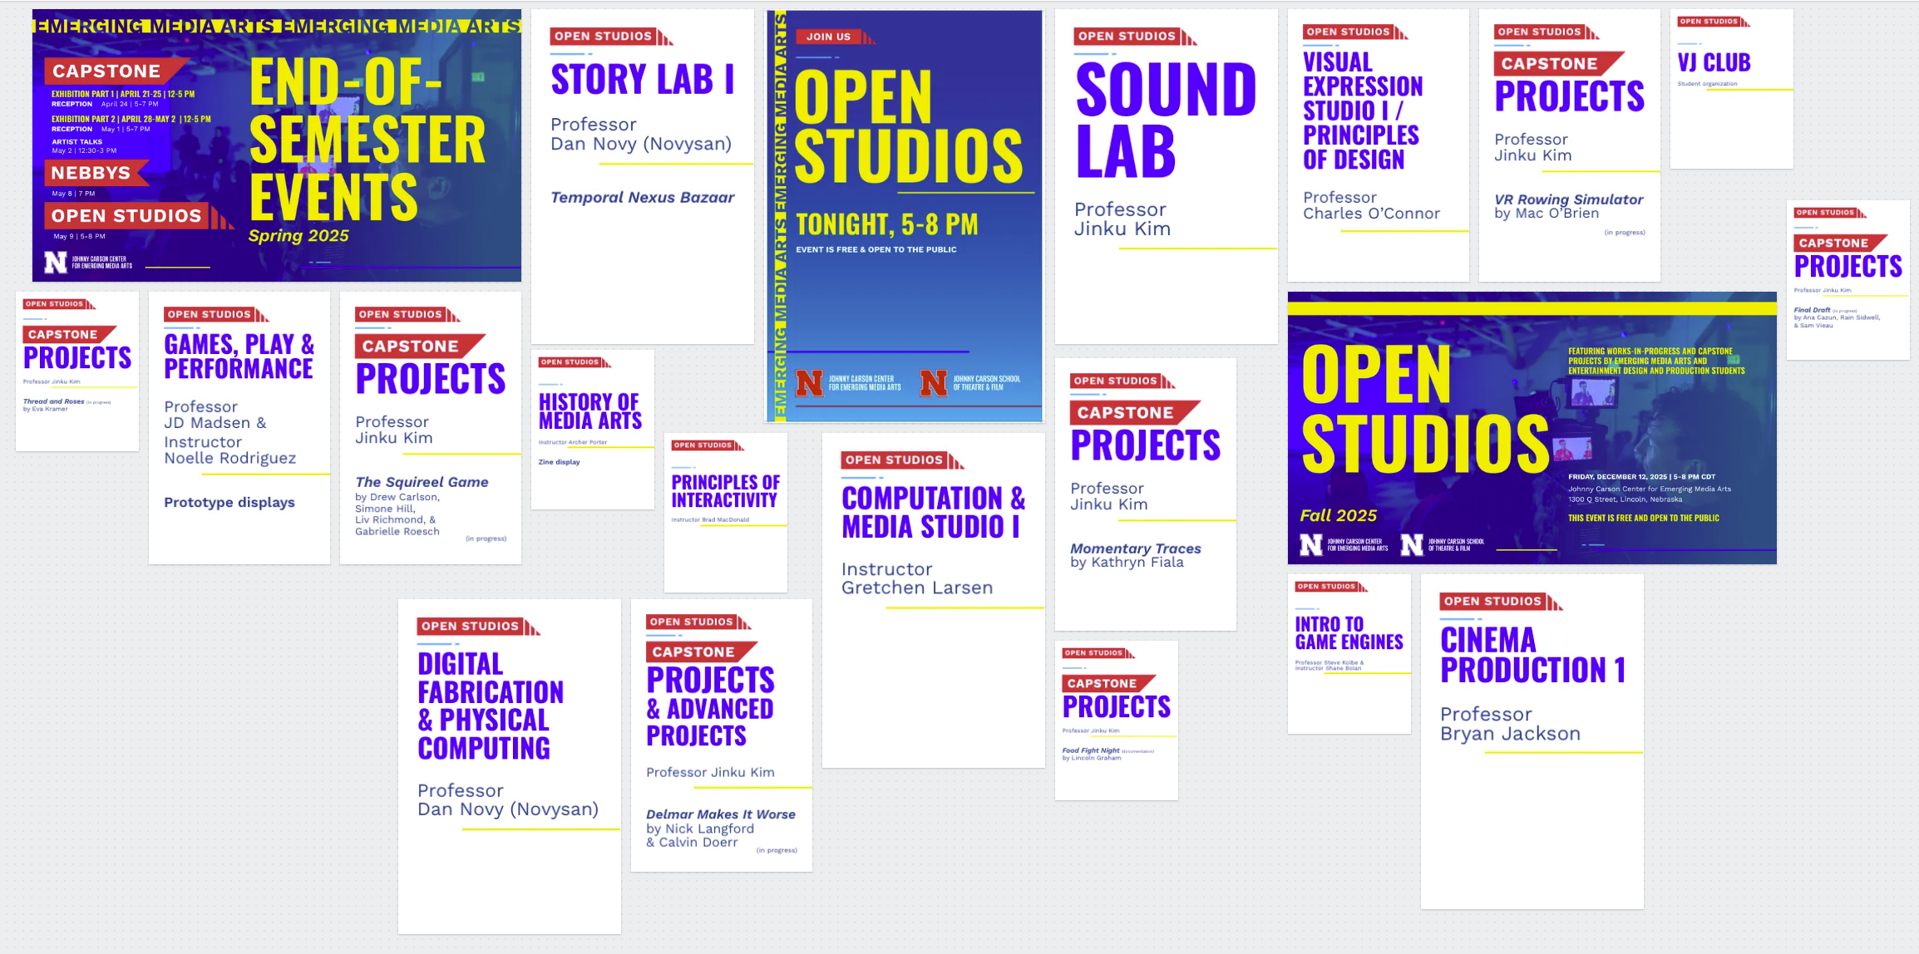Click the Delmar Makes It Worse card
Viewport: 1919px width, 954px height.
pos(721,735)
